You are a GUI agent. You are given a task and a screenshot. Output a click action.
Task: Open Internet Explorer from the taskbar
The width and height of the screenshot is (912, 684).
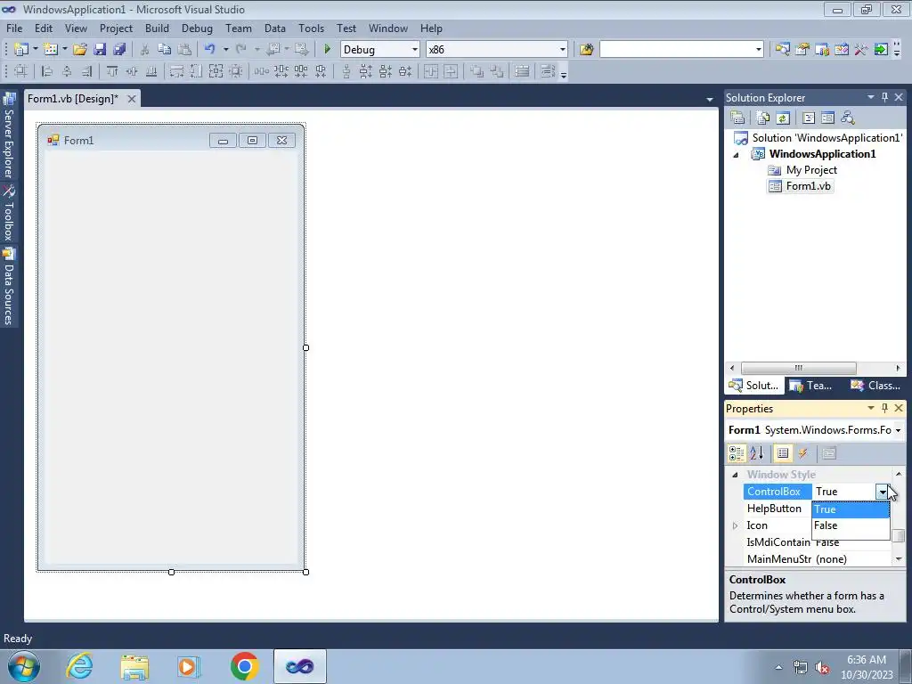79,666
